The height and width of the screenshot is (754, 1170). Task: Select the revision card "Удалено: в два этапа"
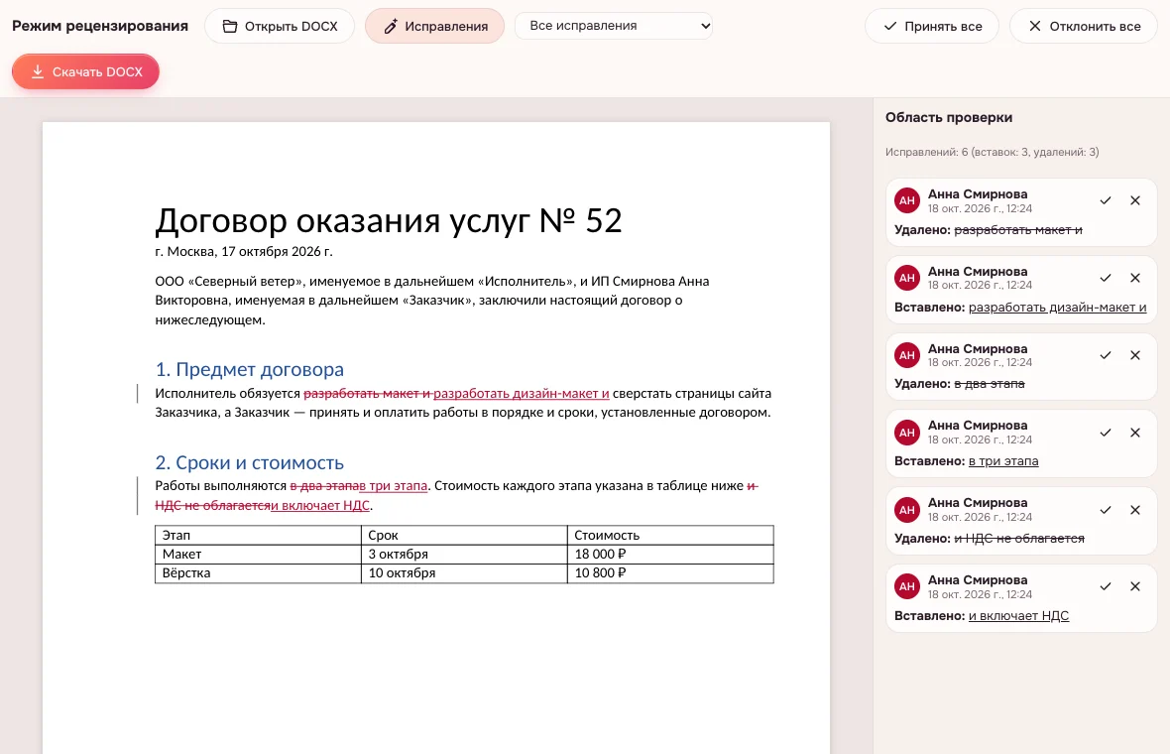[x=1020, y=366]
